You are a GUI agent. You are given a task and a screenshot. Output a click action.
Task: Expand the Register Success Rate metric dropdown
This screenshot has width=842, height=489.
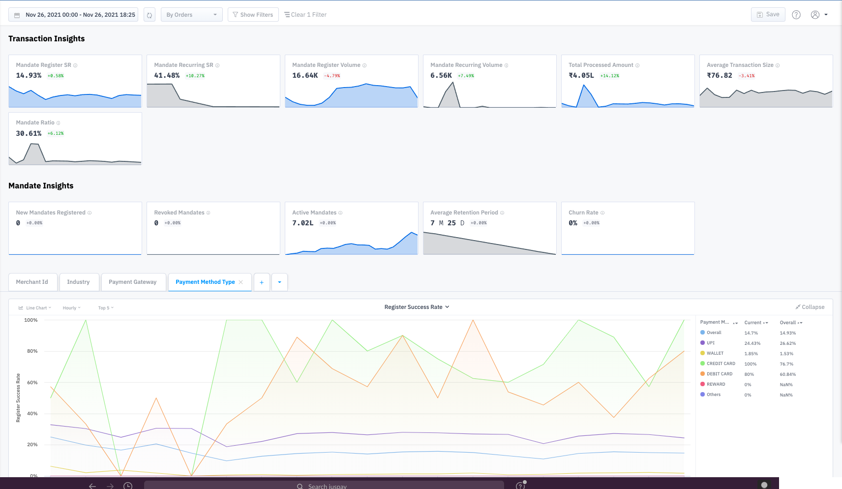click(417, 307)
